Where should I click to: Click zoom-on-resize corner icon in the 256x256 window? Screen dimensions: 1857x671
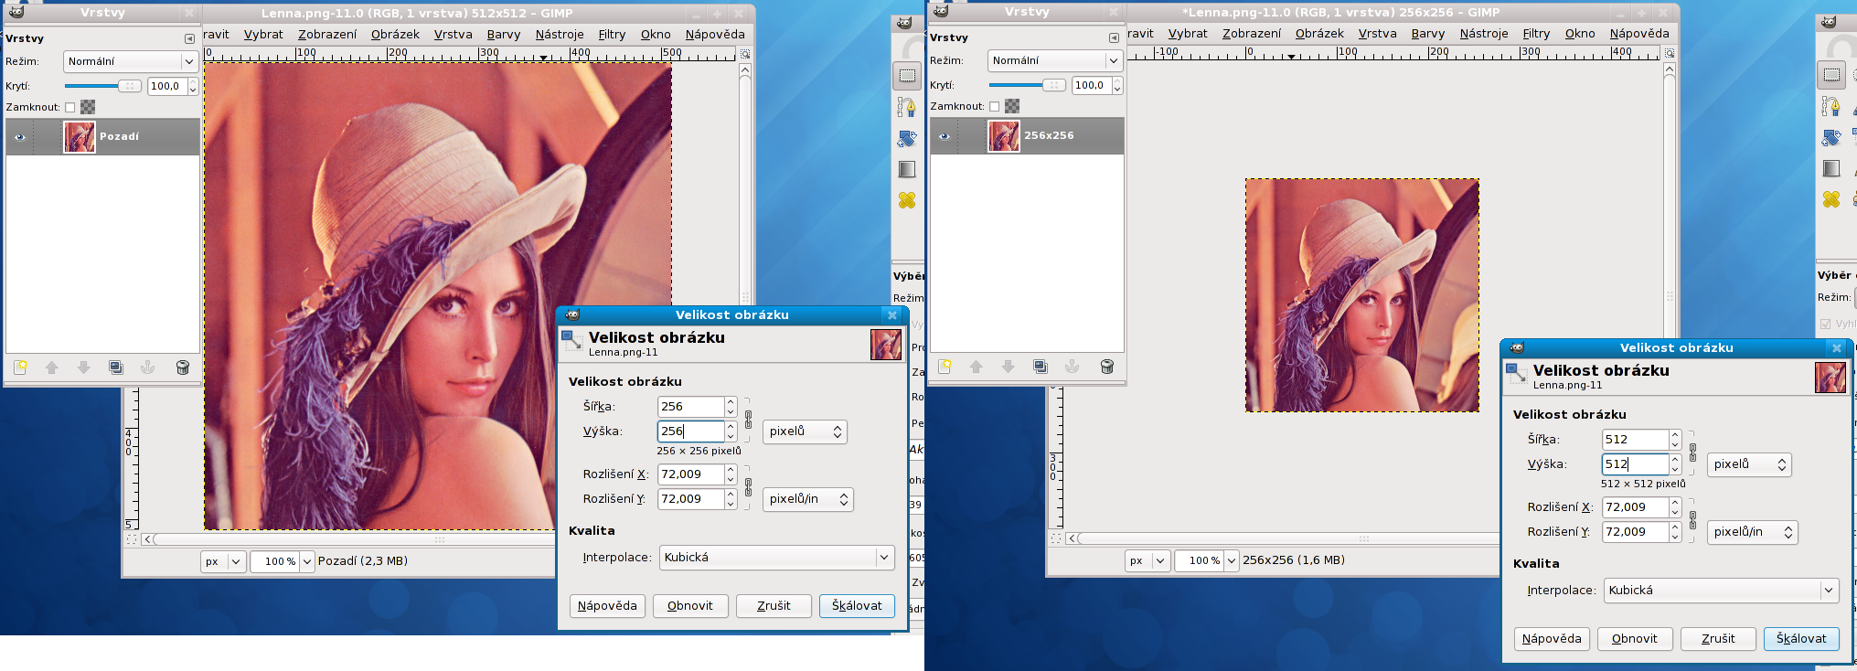[x=1670, y=53]
